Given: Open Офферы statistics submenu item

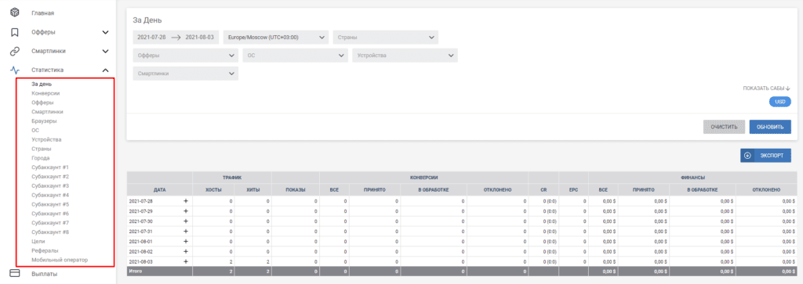Looking at the screenshot, I should tap(42, 102).
